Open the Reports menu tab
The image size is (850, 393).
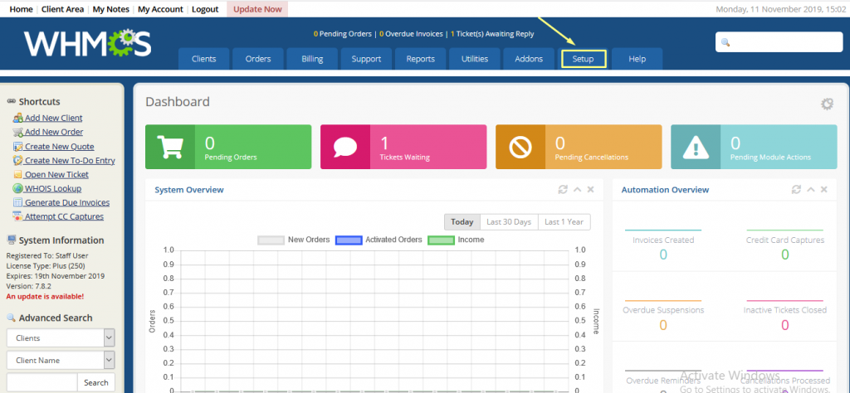[x=420, y=59]
